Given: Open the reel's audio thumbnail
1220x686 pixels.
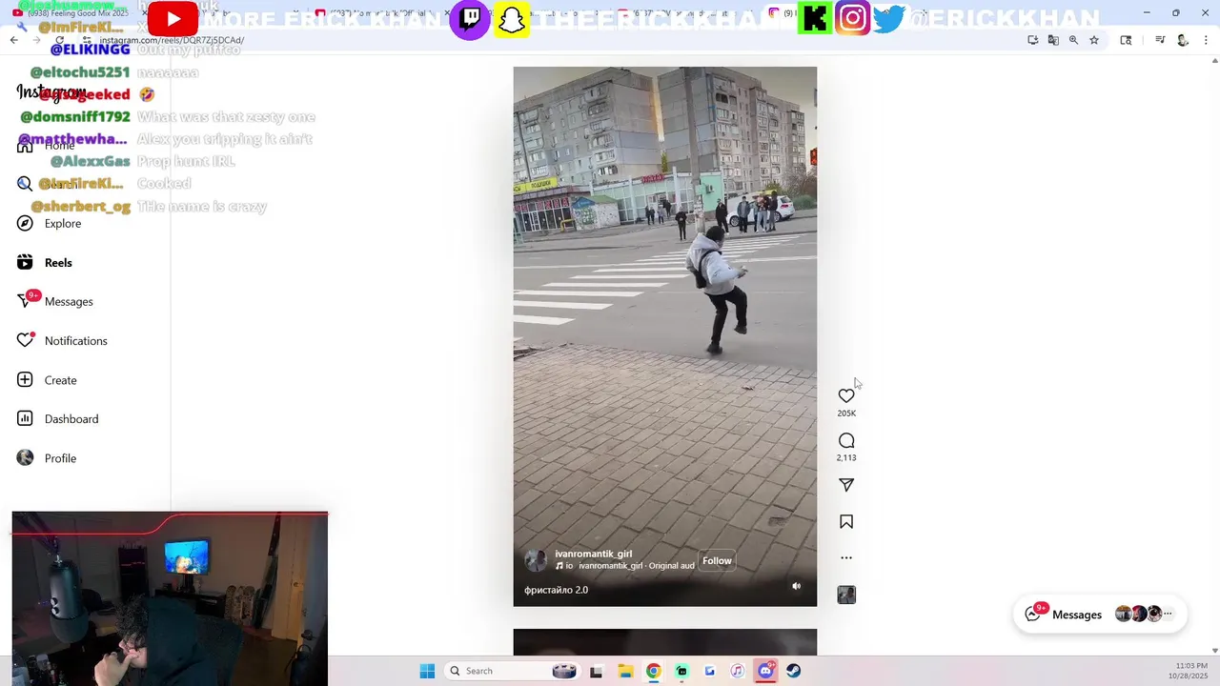Looking at the screenshot, I should click(x=846, y=595).
